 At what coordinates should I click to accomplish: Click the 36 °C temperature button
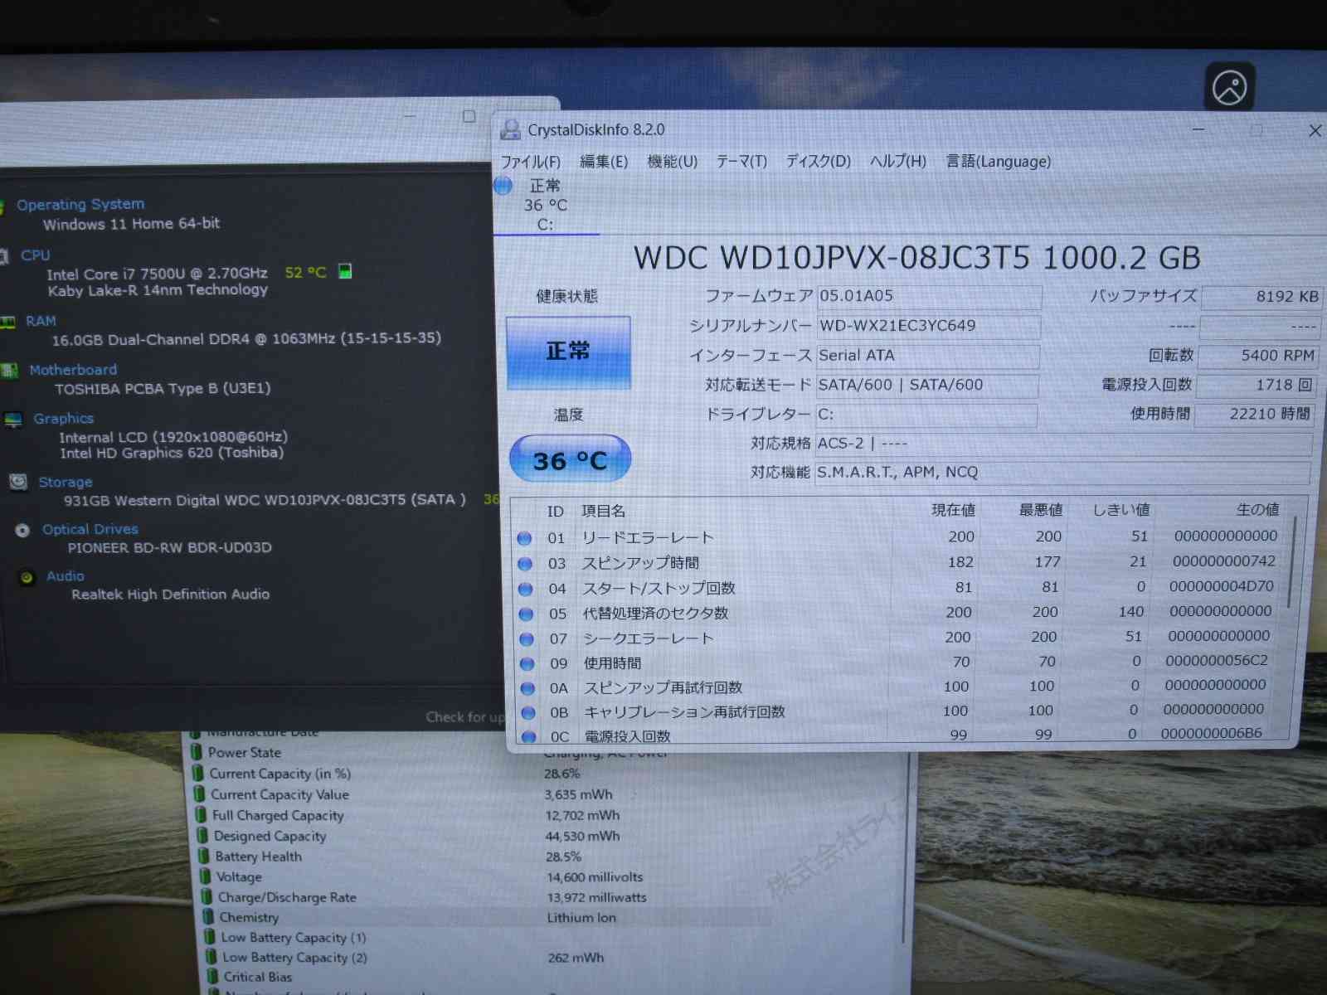tap(570, 460)
